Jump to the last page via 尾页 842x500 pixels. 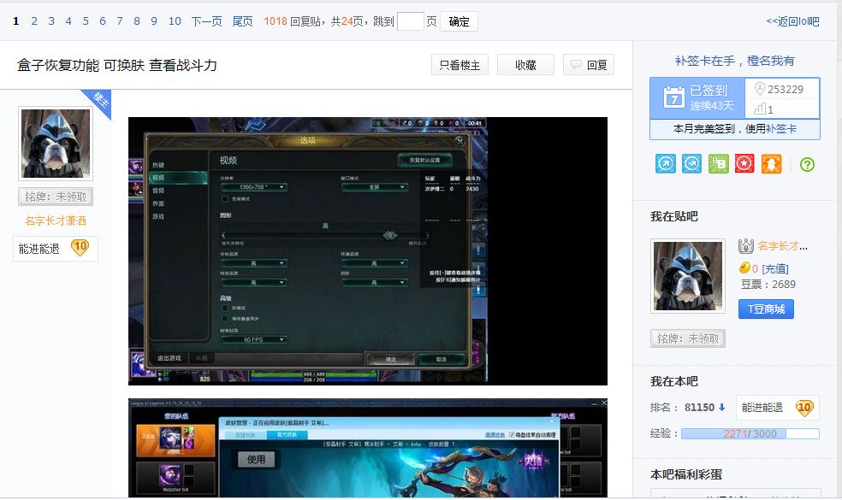tap(242, 21)
